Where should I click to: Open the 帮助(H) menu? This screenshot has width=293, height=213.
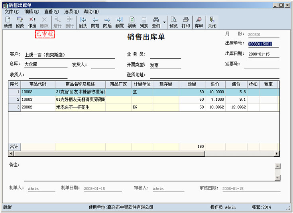91,12
